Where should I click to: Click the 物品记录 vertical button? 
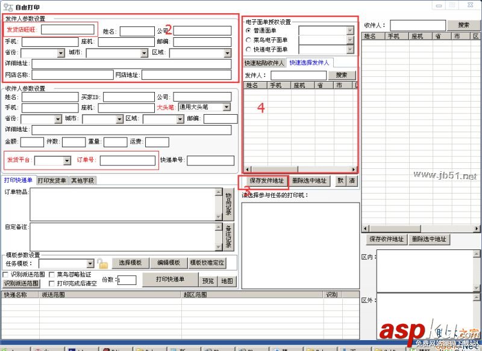pyautogui.click(x=228, y=204)
